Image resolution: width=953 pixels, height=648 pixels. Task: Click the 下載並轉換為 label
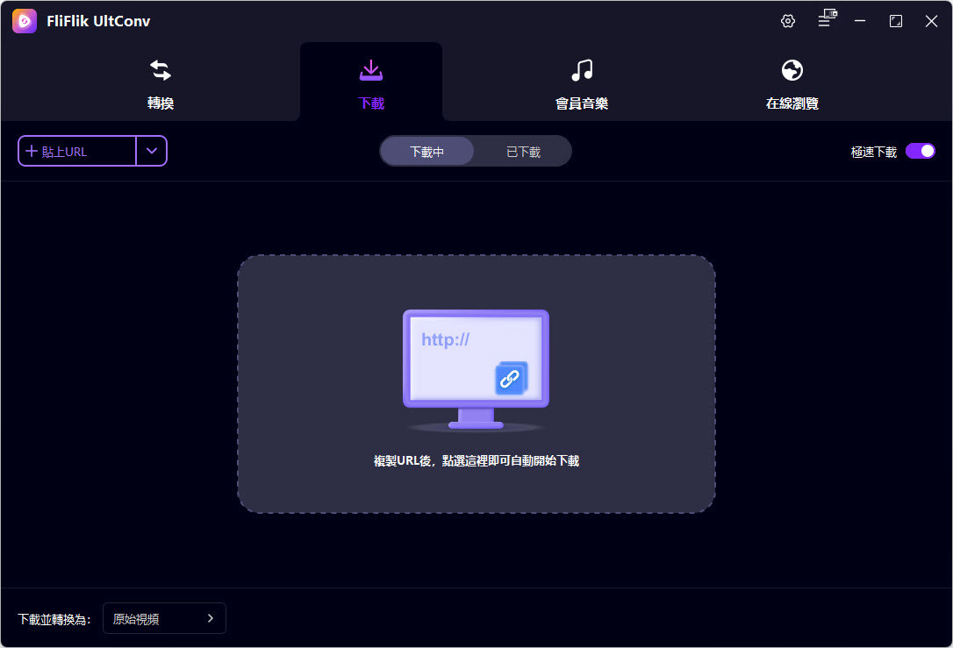(x=54, y=619)
